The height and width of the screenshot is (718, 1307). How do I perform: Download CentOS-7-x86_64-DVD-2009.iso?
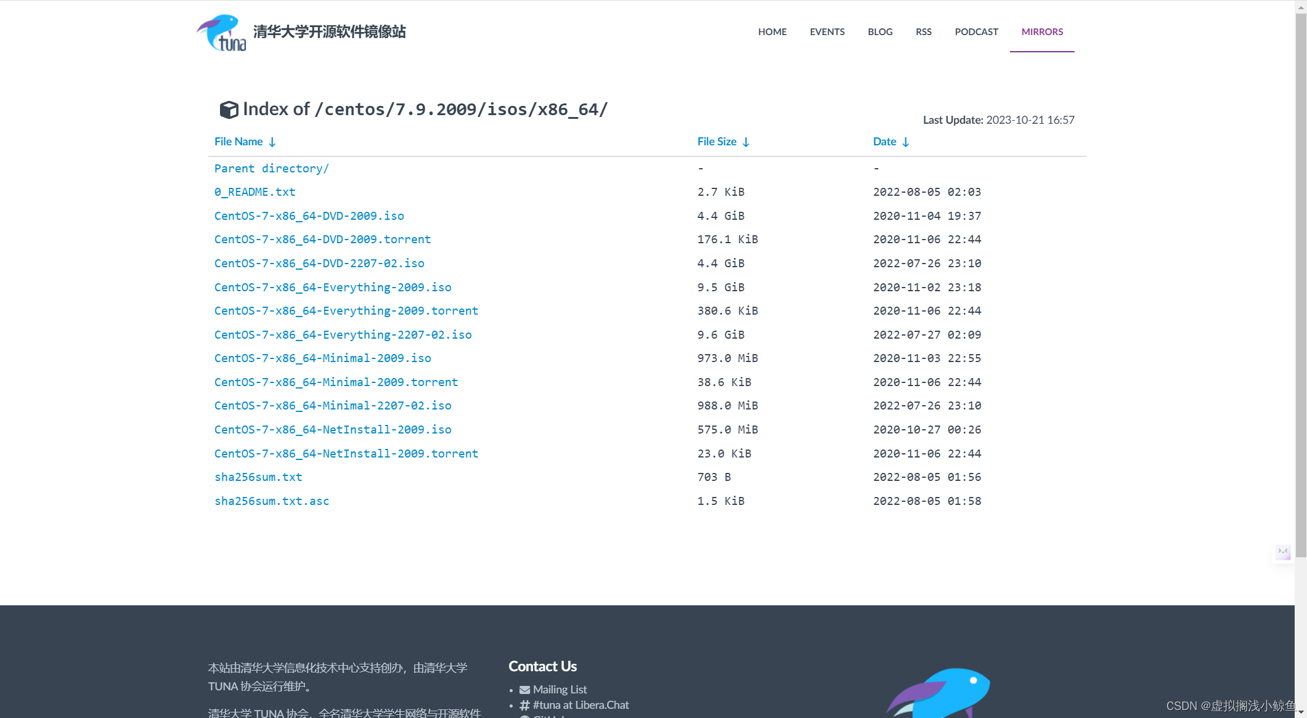coord(309,216)
